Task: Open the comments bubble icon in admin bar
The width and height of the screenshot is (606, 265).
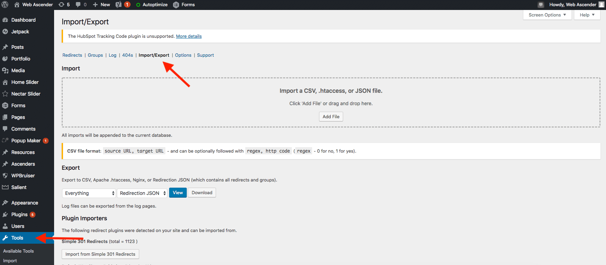Action: coord(81,5)
